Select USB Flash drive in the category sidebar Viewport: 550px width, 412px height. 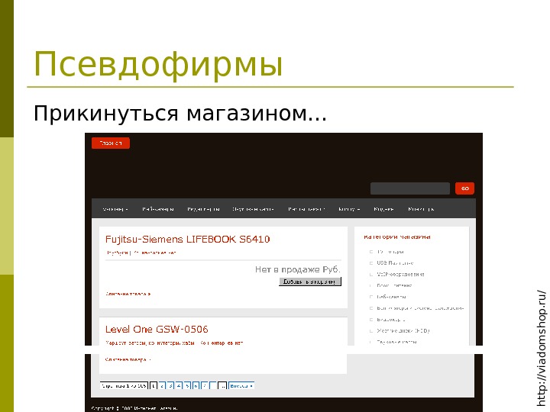click(x=395, y=262)
